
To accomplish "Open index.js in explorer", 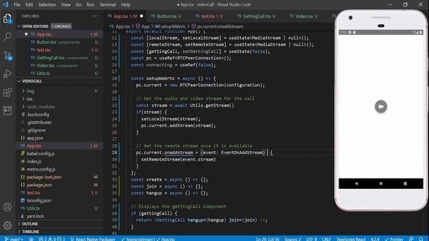I will click(x=34, y=161).
